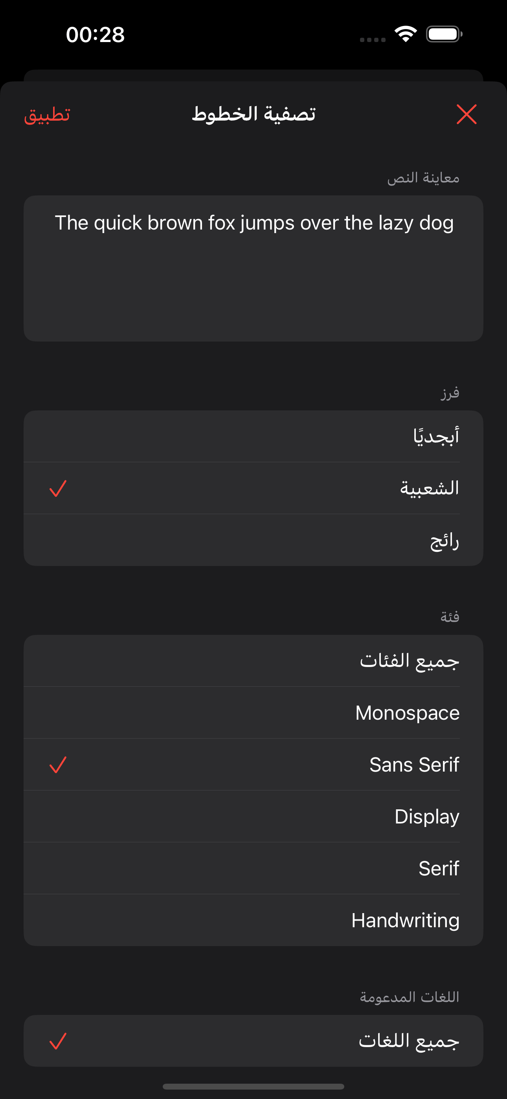Edit the text preview sample field
The width and height of the screenshot is (507, 1099).
pyautogui.click(x=253, y=268)
